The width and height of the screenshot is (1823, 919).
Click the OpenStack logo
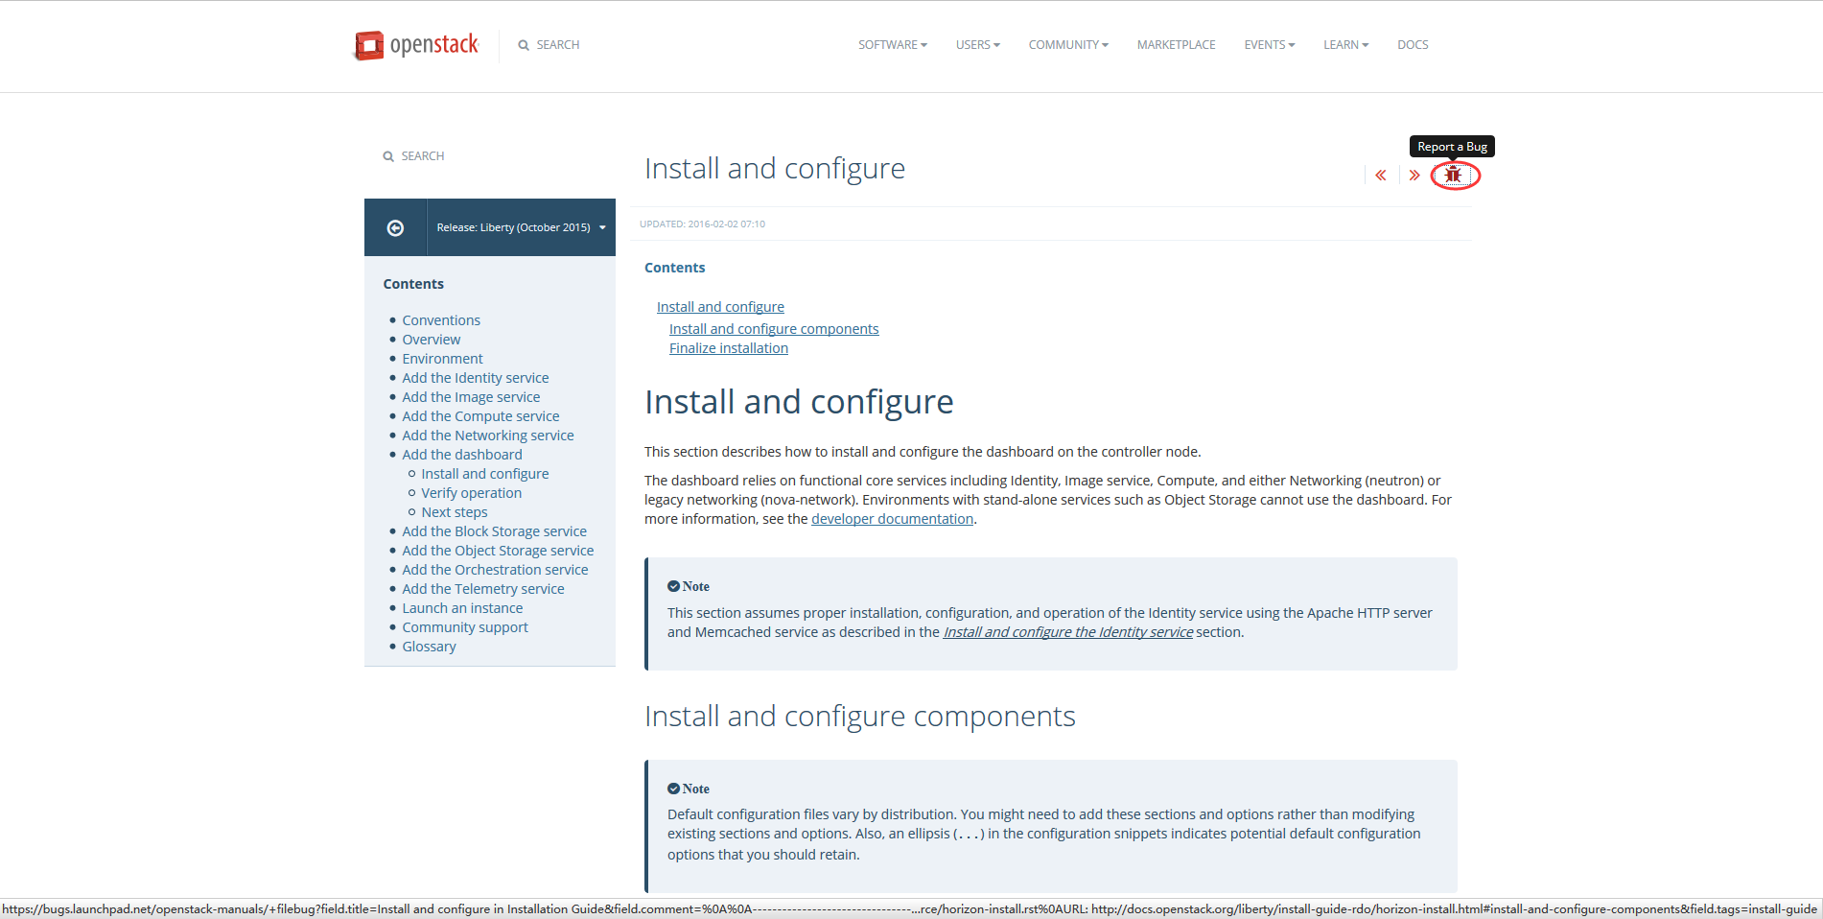(416, 45)
